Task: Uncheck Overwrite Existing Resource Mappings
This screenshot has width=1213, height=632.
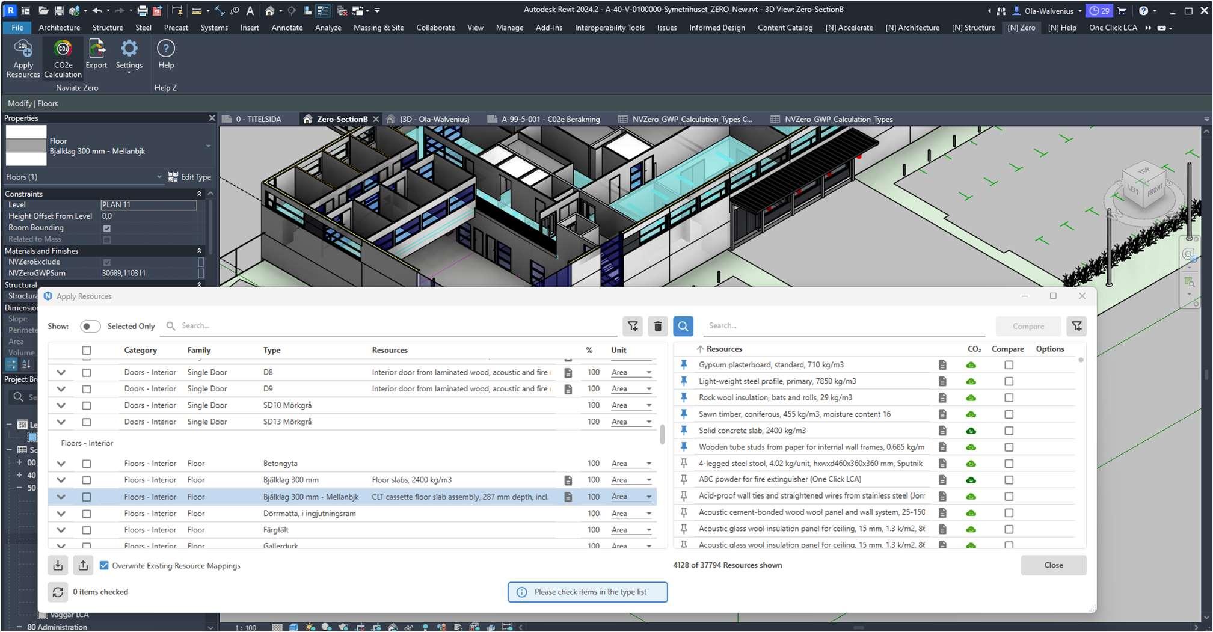Action: 104,566
